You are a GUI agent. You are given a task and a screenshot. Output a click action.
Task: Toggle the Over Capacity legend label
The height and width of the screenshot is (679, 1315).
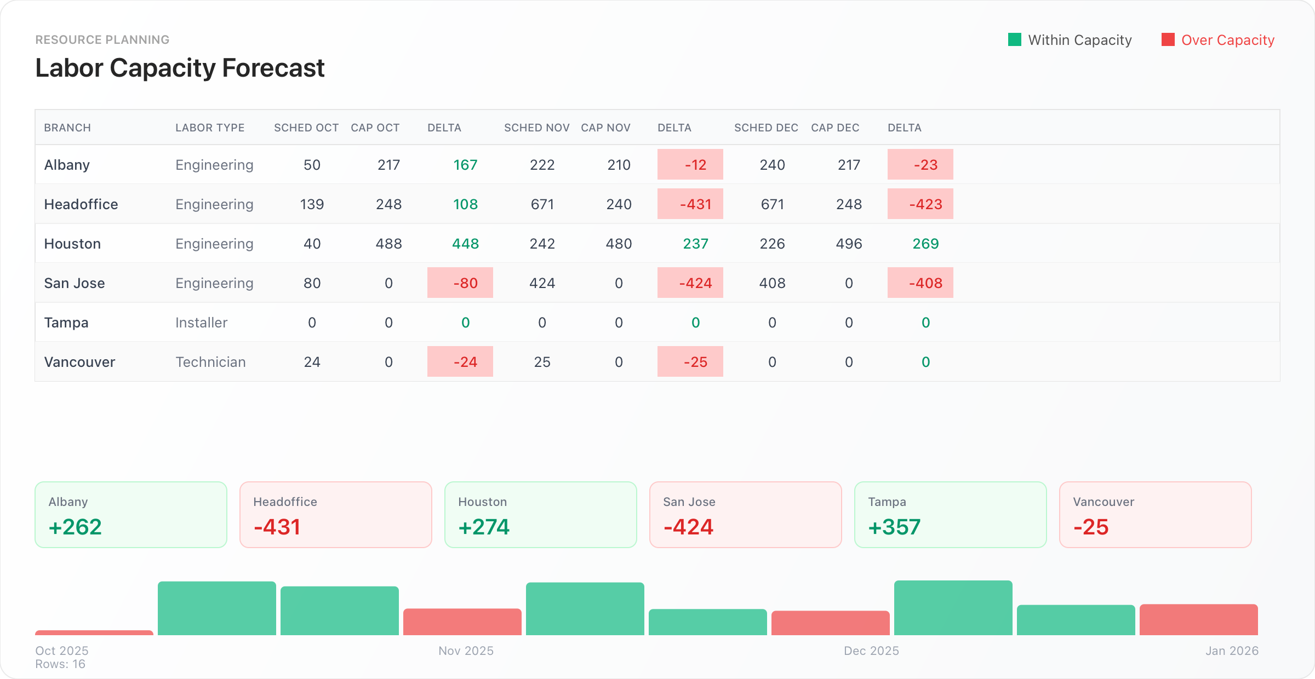(1227, 40)
